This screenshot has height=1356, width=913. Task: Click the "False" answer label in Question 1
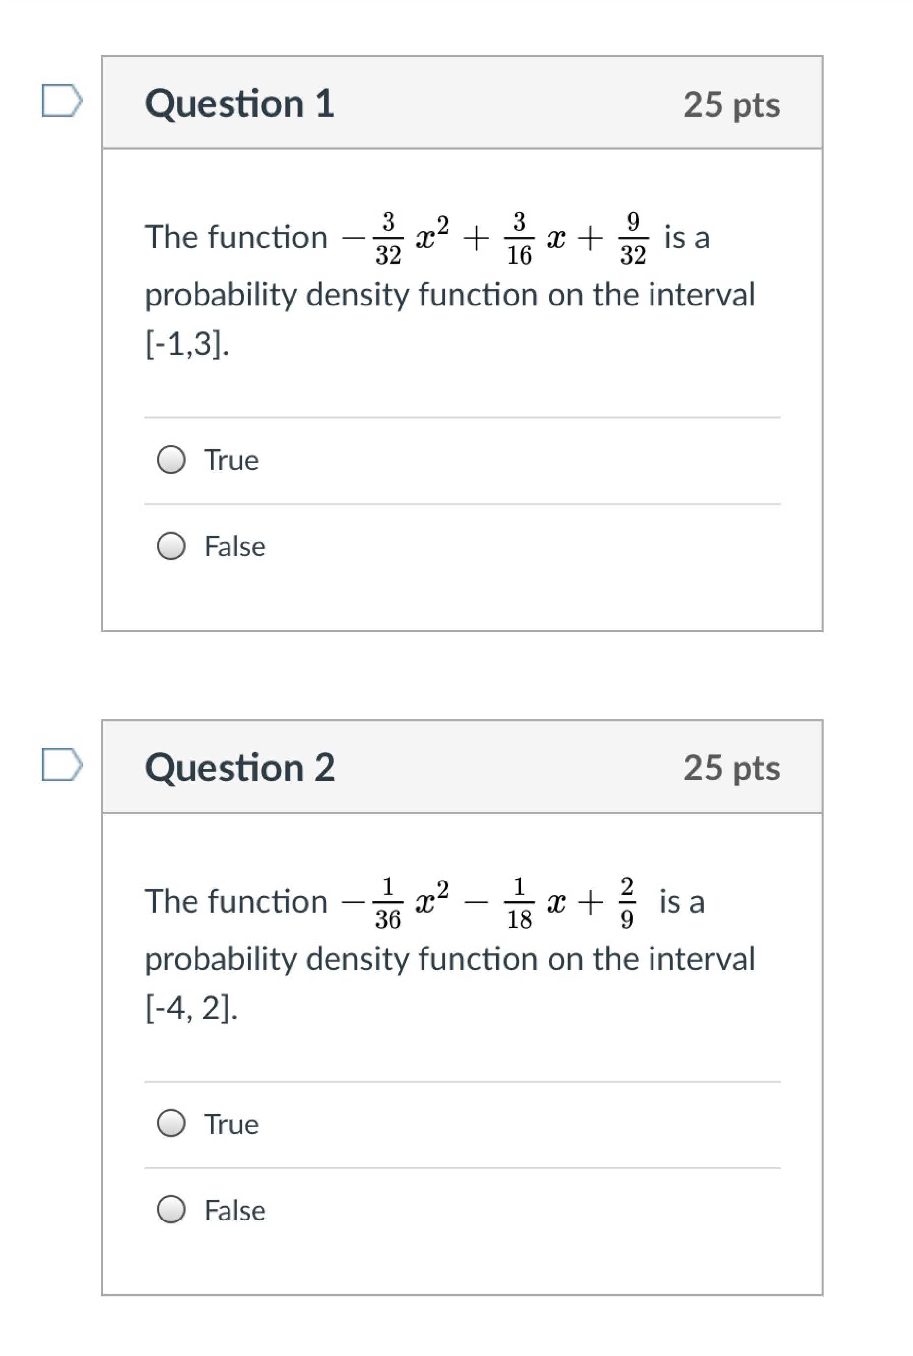tap(235, 546)
